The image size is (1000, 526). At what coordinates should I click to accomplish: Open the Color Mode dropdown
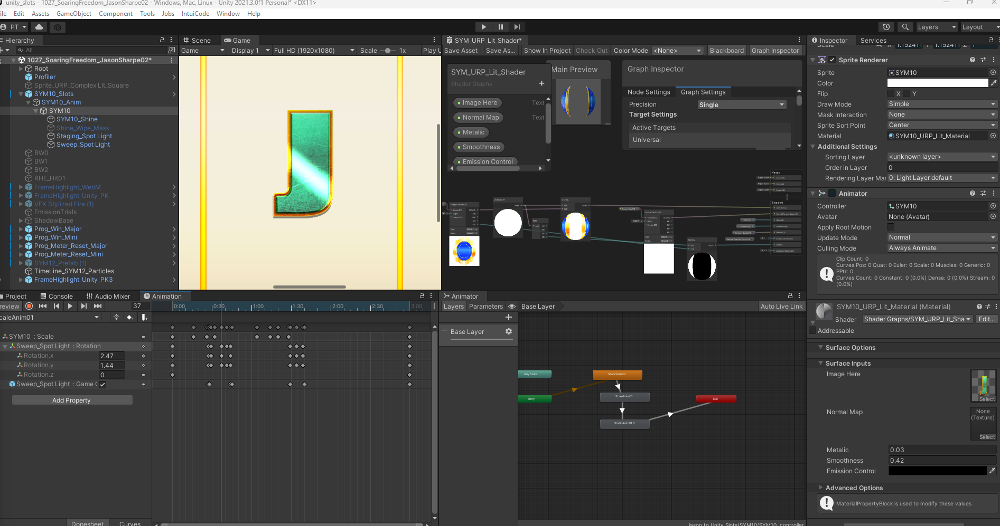[x=678, y=51]
